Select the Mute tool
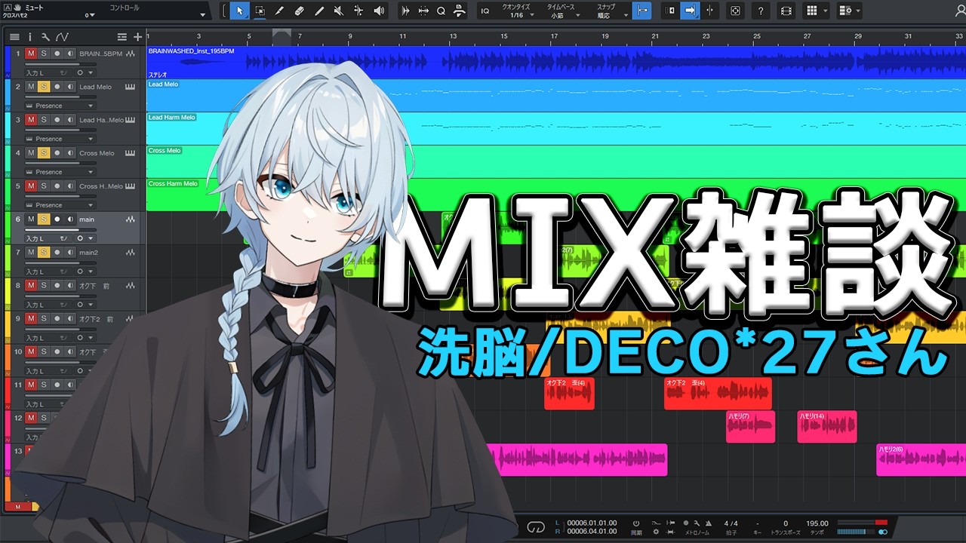This screenshot has height=543, width=966. [338, 11]
